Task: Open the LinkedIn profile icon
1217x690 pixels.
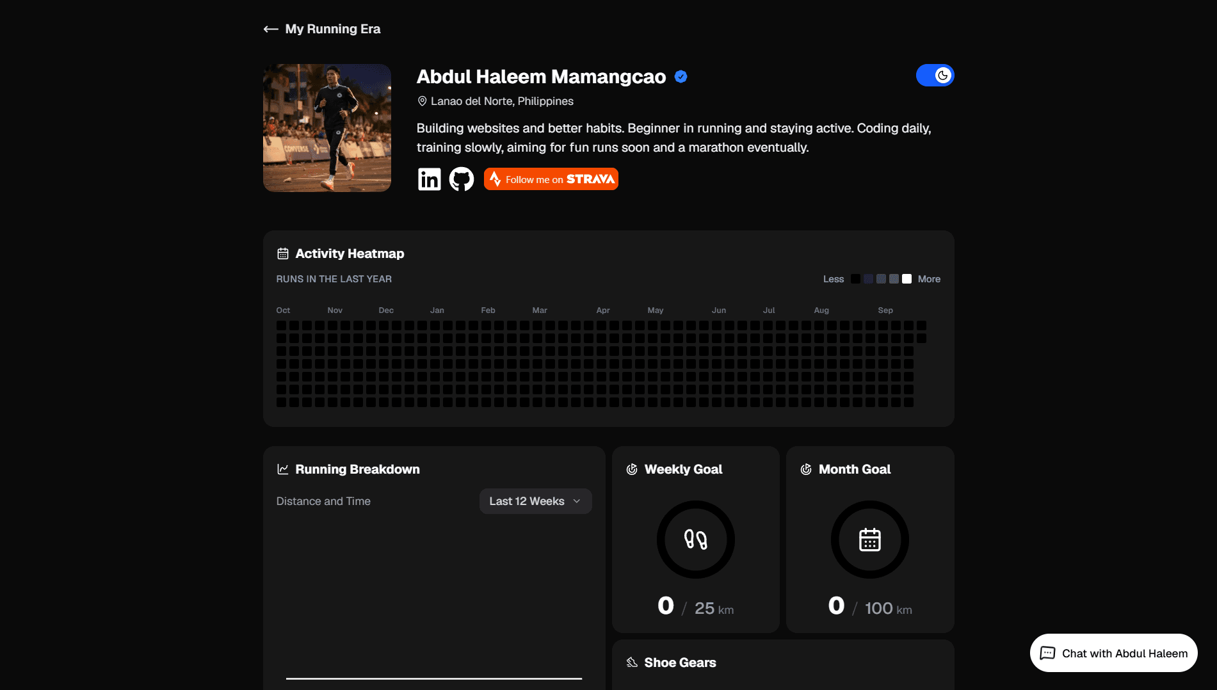Action: tap(429, 179)
